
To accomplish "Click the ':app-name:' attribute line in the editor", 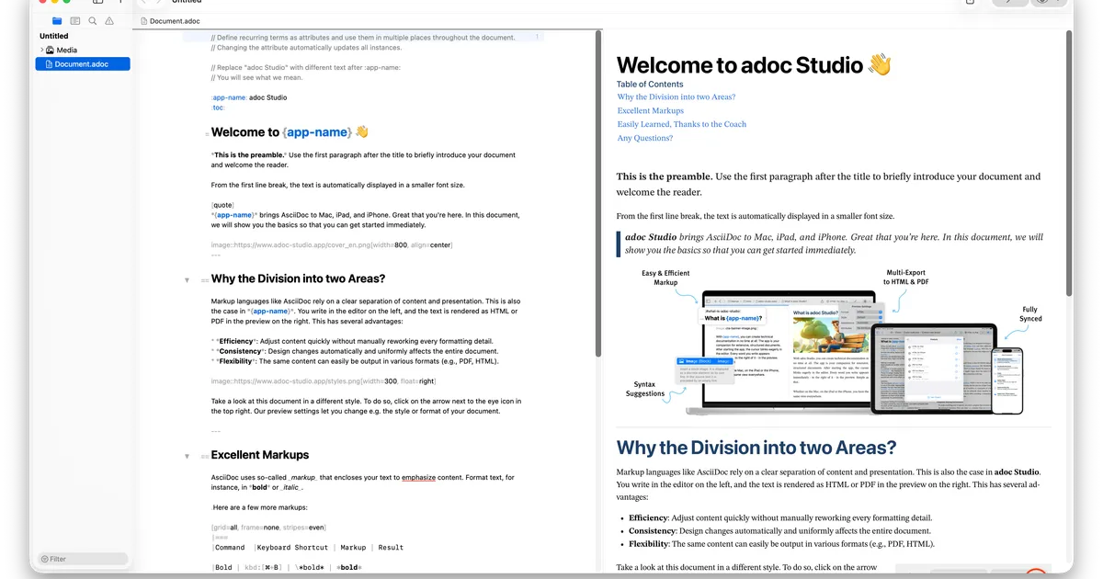I will 249,97.
